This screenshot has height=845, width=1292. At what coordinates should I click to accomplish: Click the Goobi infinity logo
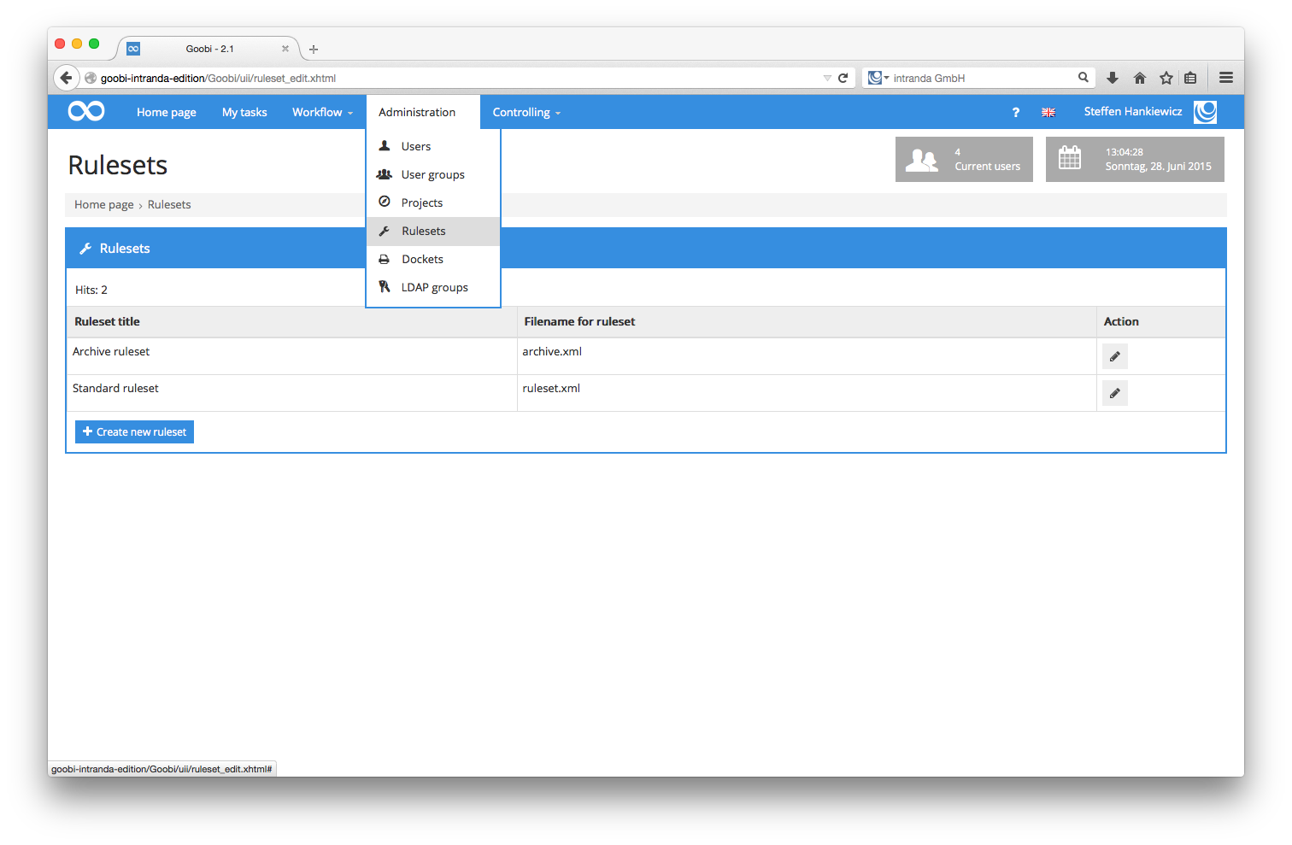85,111
